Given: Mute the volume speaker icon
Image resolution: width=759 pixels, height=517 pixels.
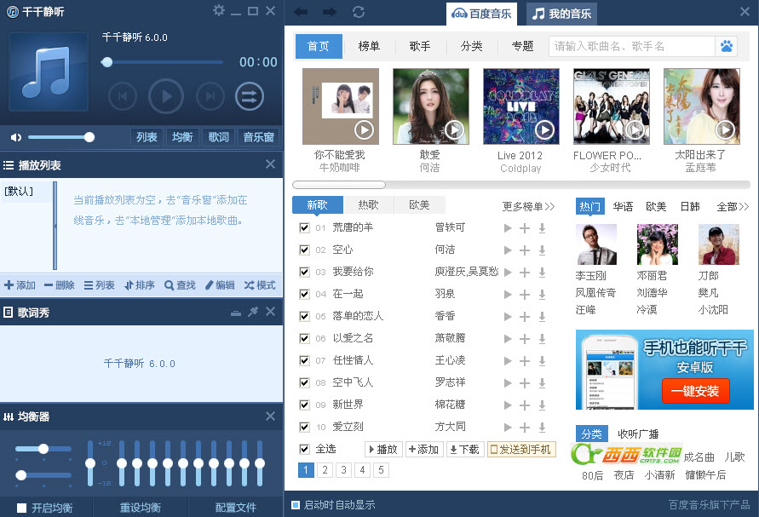Looking at the screenshot, I should [16, 137].
